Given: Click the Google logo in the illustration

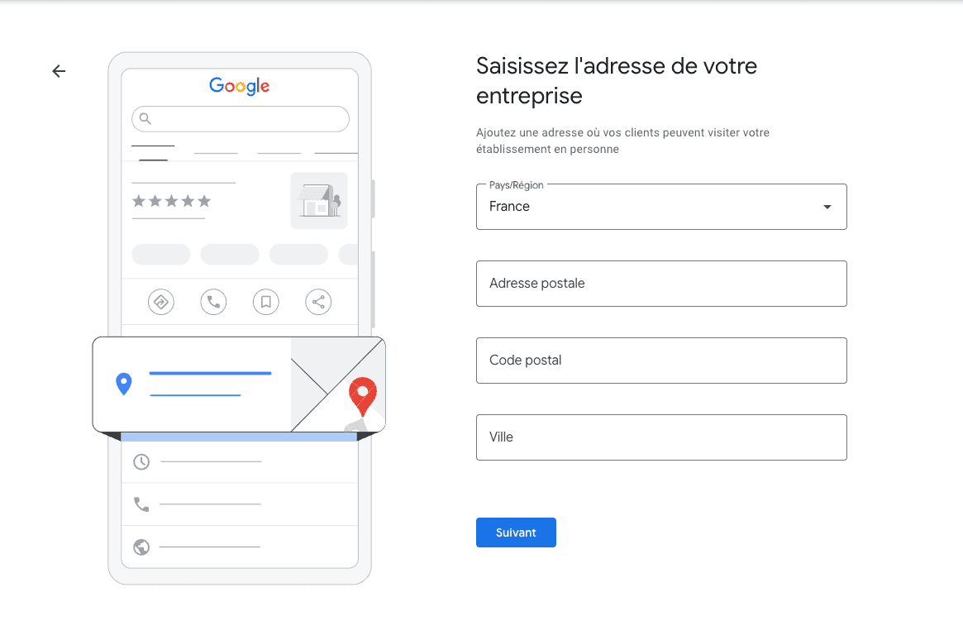Looking at the screenshot, I should [x=240, y=86].
